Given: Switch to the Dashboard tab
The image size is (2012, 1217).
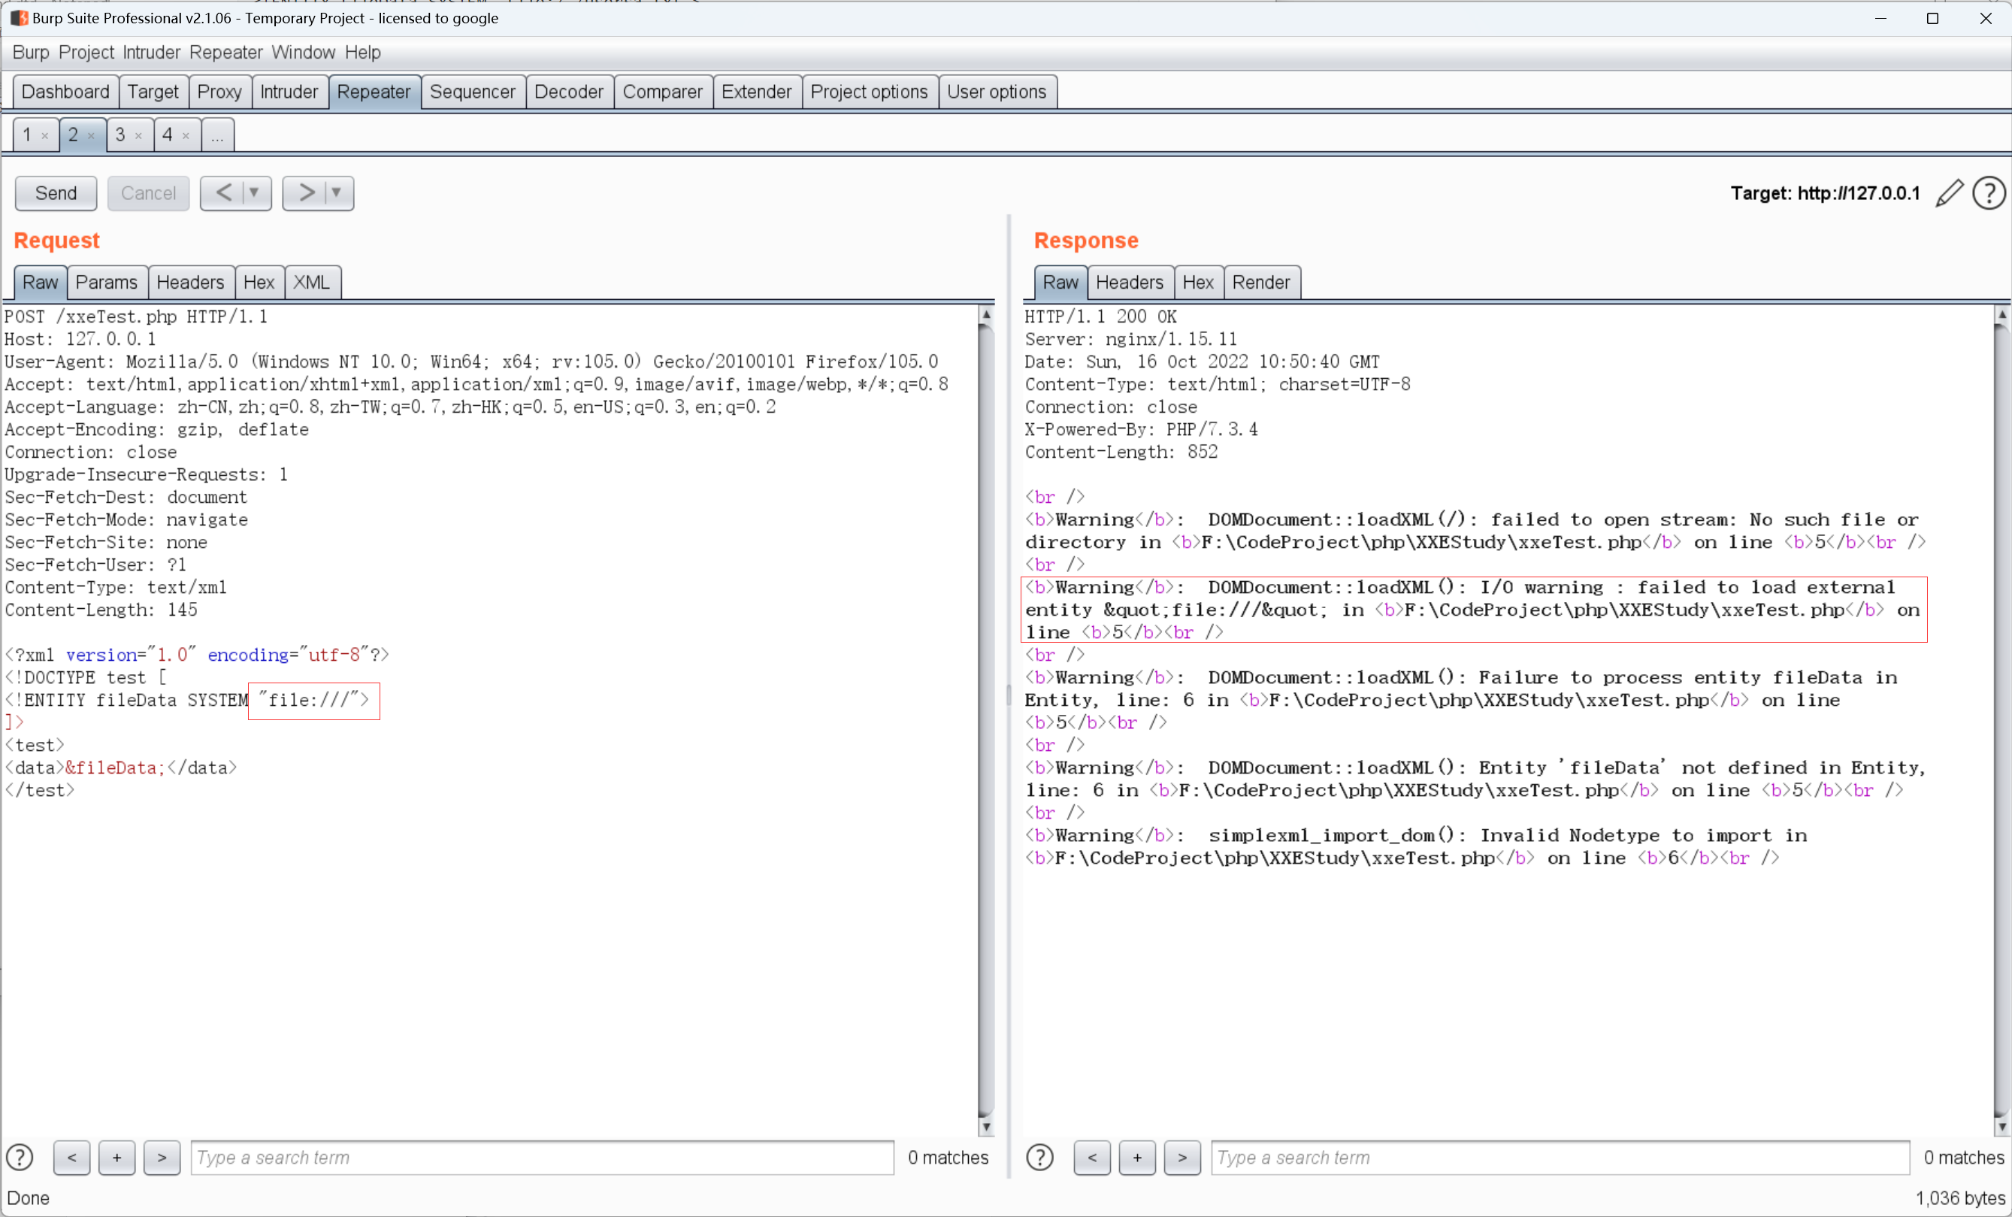Looking at the screenshot, I should click(x=65, y=92).
